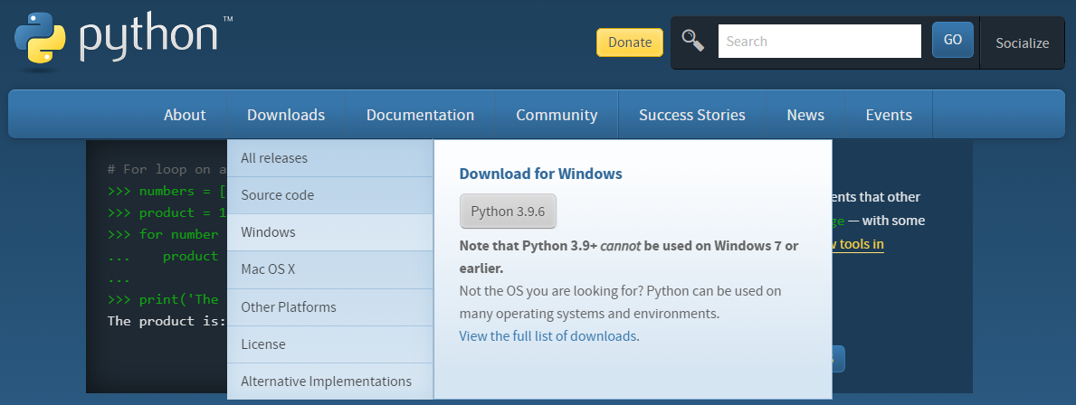Open the Events menu
Image resolution: width=1076 pixels, height=405 pixels.
889,115
